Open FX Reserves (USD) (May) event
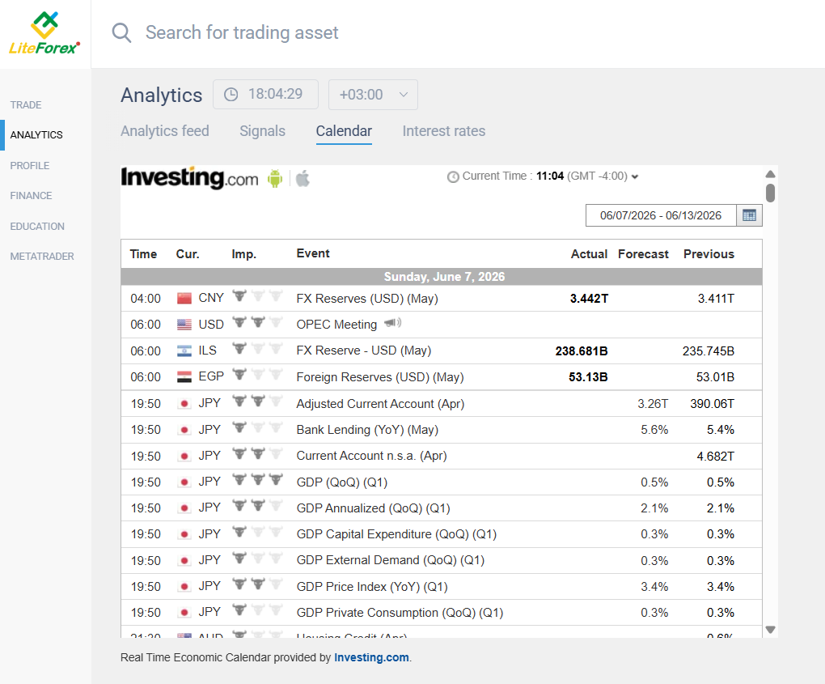The height and width of the screenshot is (684, 825). tap(367, 299)
